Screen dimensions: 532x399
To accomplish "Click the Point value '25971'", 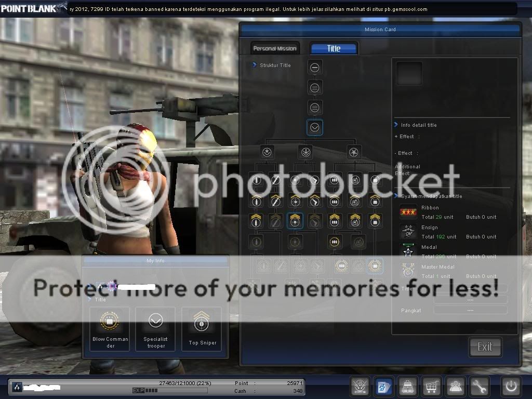I will tap(295, 383).
